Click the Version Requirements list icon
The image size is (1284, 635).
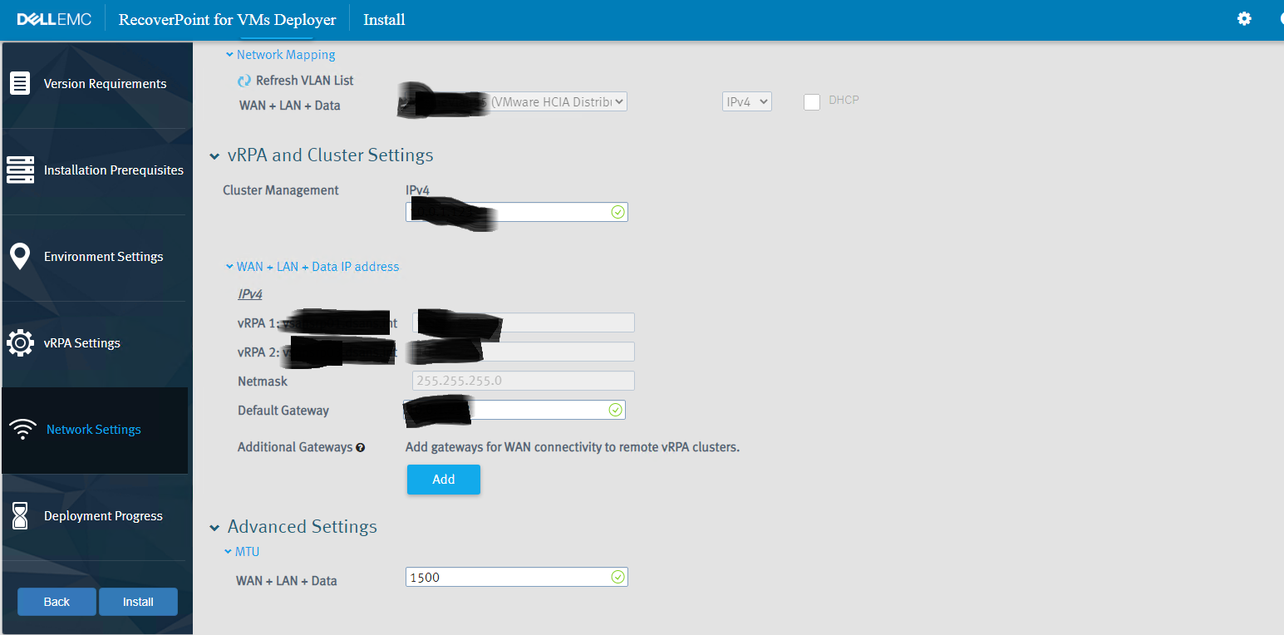point(20,84)
